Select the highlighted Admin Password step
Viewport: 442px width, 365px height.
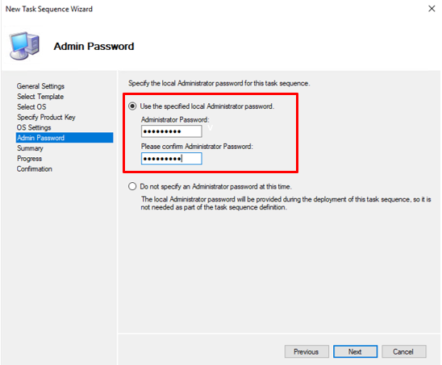(x=65, y=138)
